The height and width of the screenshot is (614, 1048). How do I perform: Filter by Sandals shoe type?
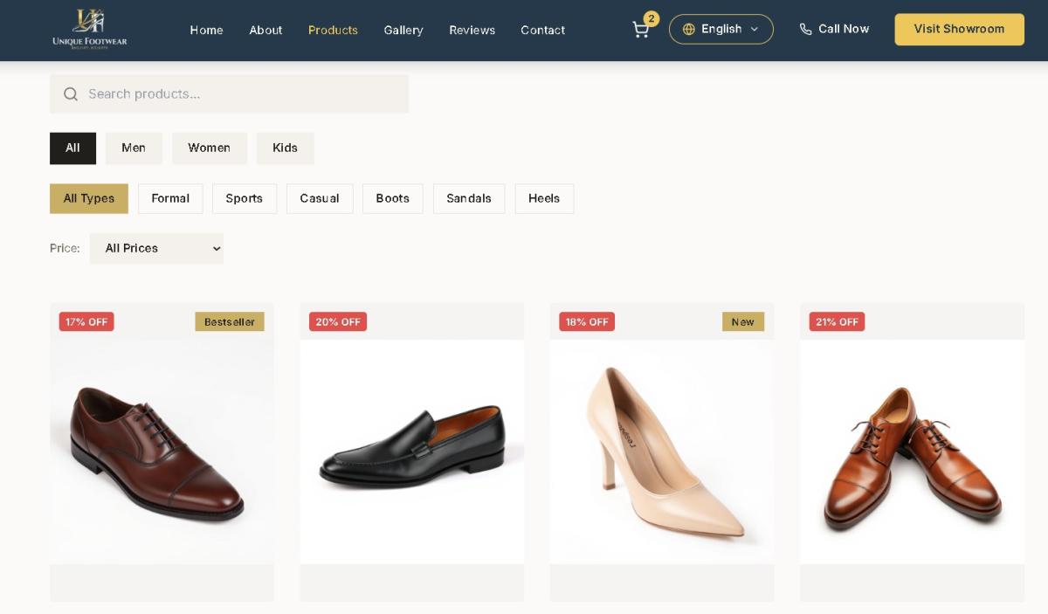[x=469, y=199]
